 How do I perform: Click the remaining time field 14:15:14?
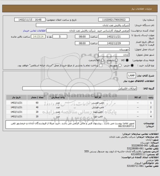(38, 37)
